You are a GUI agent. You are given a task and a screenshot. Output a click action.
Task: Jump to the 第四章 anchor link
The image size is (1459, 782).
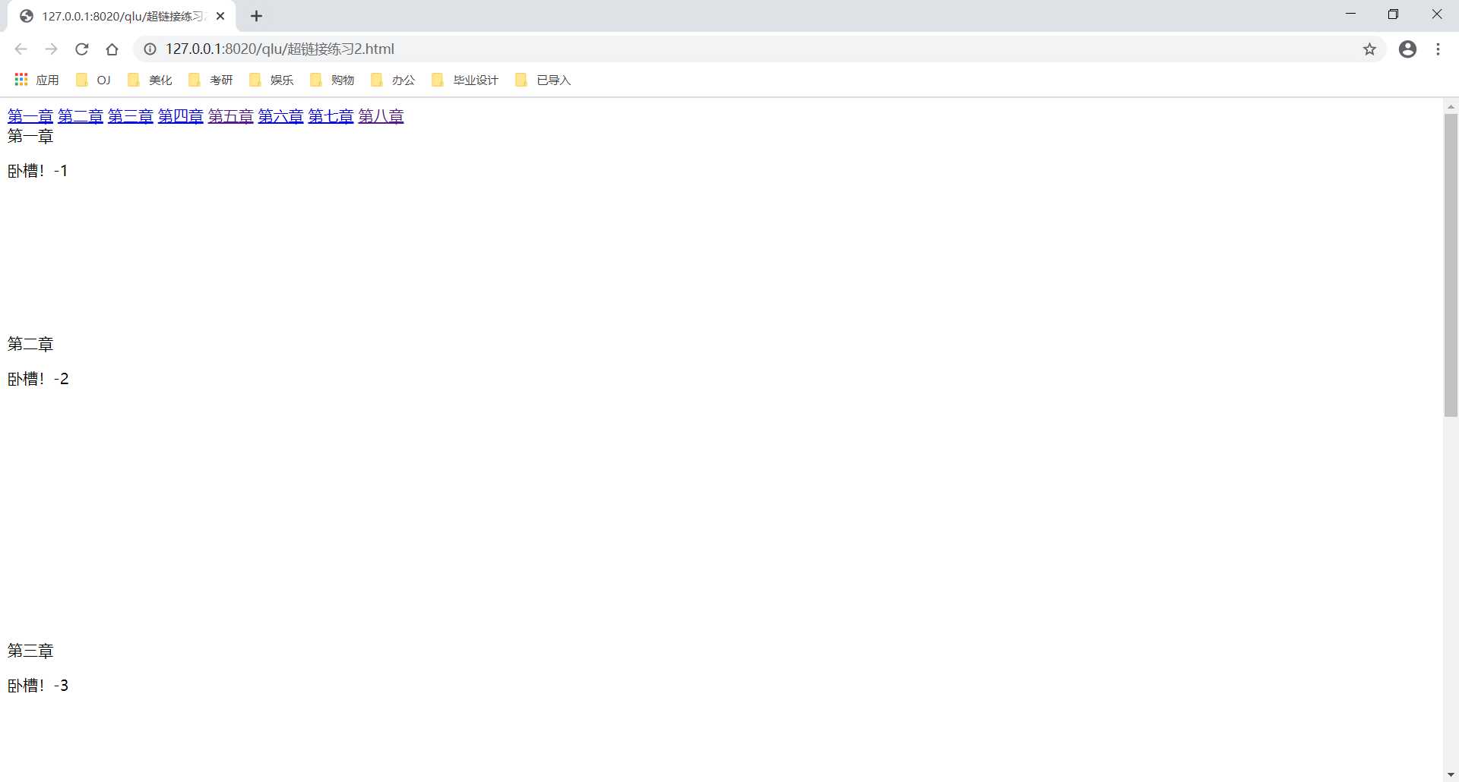pos(181,116)
